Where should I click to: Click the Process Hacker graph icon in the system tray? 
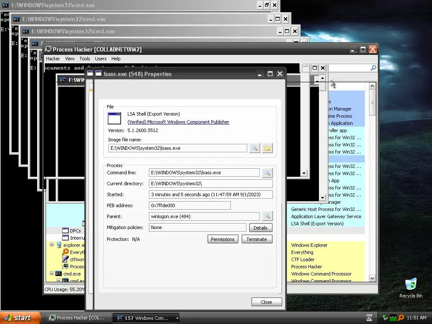(x=393, y=318)
